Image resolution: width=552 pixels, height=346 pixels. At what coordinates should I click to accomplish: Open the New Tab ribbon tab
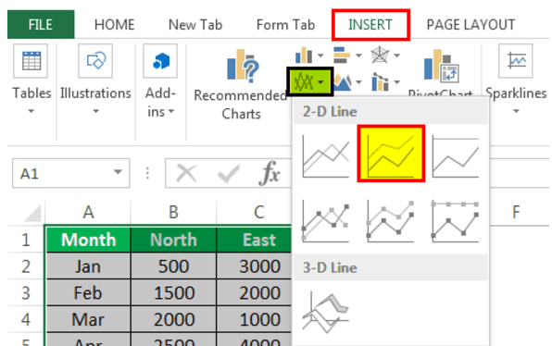click(195, 25)
